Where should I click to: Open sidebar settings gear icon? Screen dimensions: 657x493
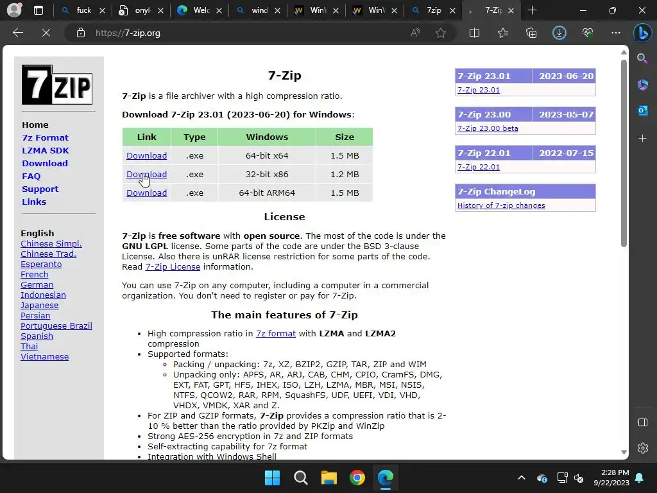(642, 448)
